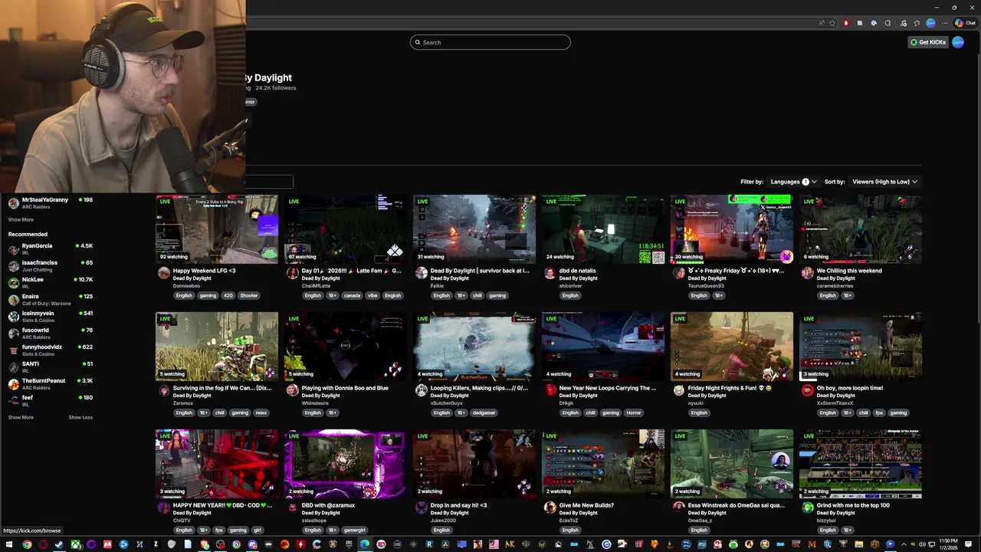Select MrStealYaGranny in sidebar
Image resolution: width=981 pixels, height=552 pixels.
50,203
